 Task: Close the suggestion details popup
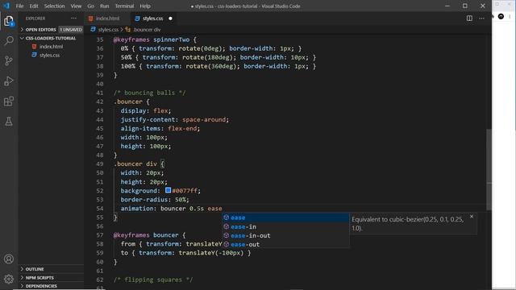tap(471, 217)
